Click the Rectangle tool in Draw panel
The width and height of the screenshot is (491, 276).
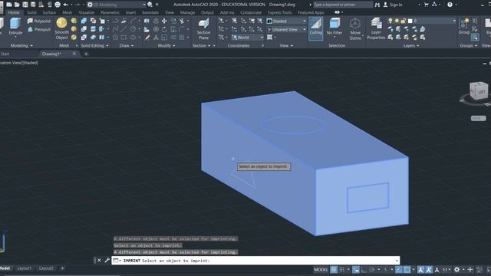(x=124, y=38)
